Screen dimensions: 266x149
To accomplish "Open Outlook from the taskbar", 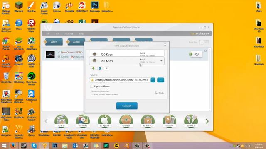I will pyautogui.click(x=75, y=146).
